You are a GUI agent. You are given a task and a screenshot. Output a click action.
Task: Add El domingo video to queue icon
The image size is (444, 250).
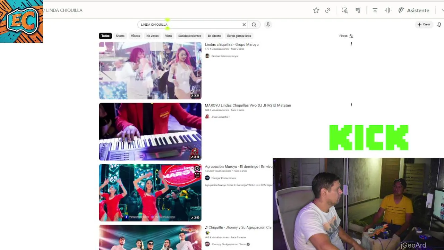(x=197, y=175)
